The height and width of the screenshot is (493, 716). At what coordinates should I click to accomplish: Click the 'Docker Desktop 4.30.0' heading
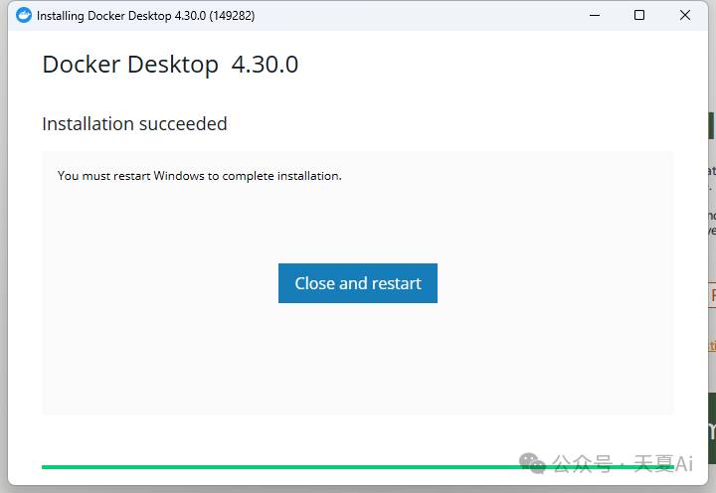click(170, 65)
